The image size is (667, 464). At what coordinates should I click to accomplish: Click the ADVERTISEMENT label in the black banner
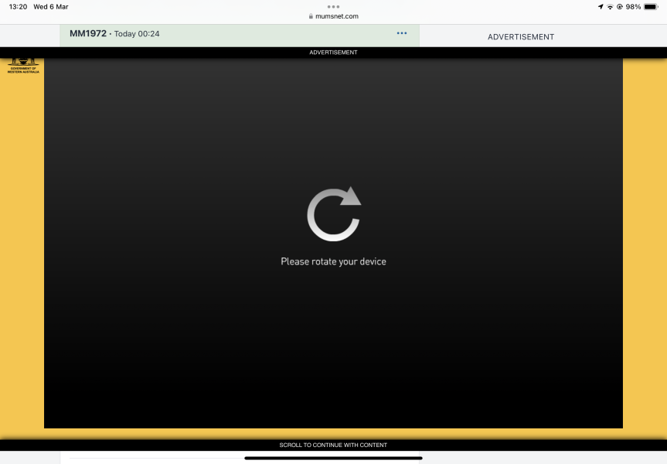pos(333,52)
